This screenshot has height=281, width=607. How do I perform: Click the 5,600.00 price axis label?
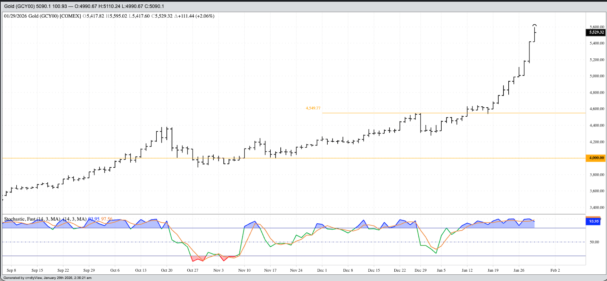(597, 27)
